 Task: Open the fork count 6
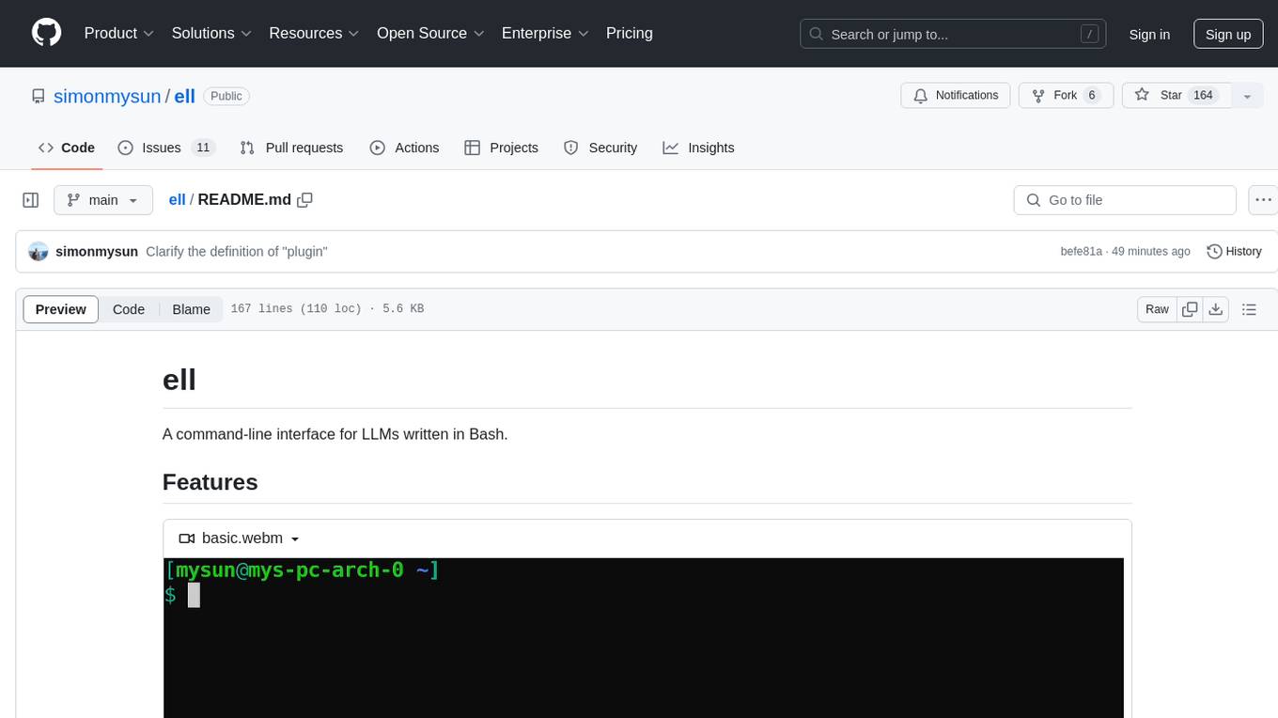(x=1091, y=96)
